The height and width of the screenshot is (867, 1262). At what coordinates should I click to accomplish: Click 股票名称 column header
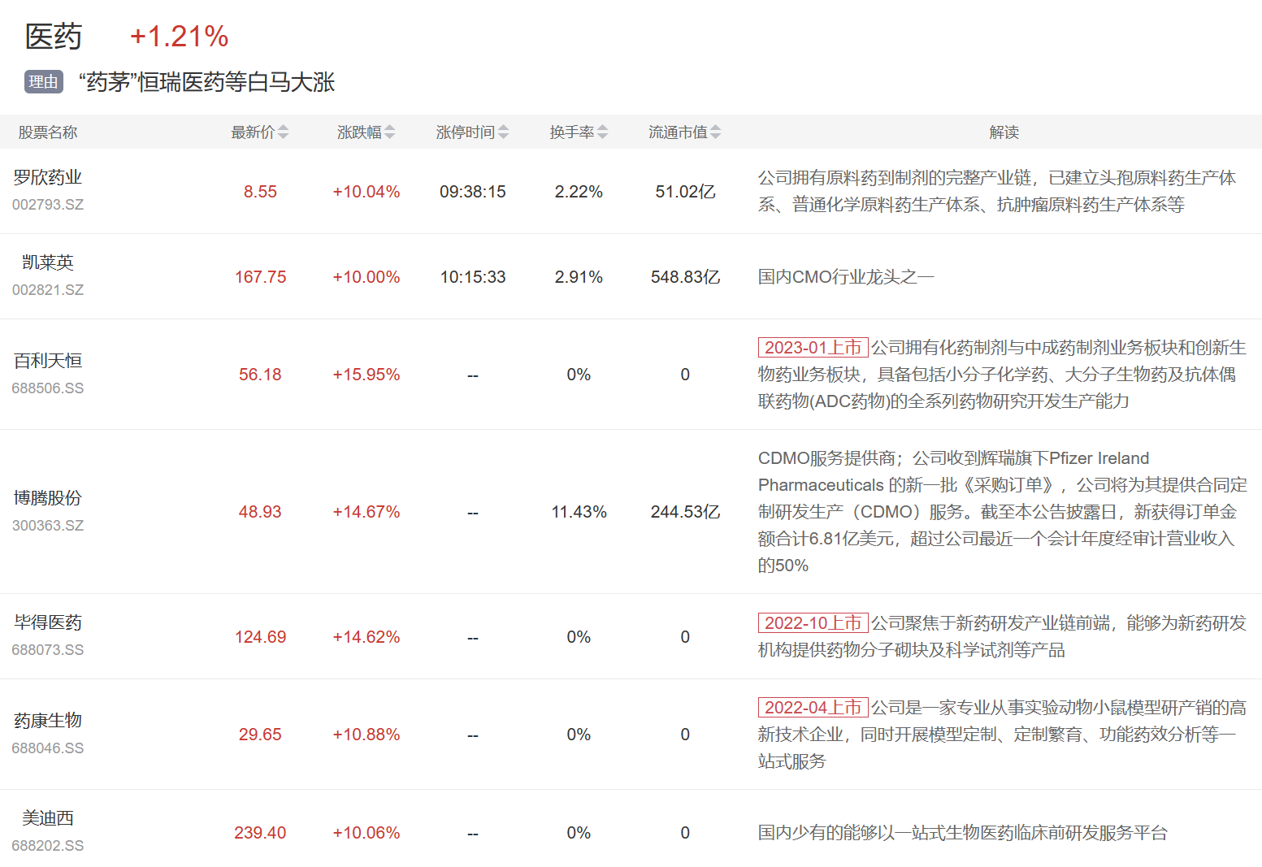tap(48, 132)
